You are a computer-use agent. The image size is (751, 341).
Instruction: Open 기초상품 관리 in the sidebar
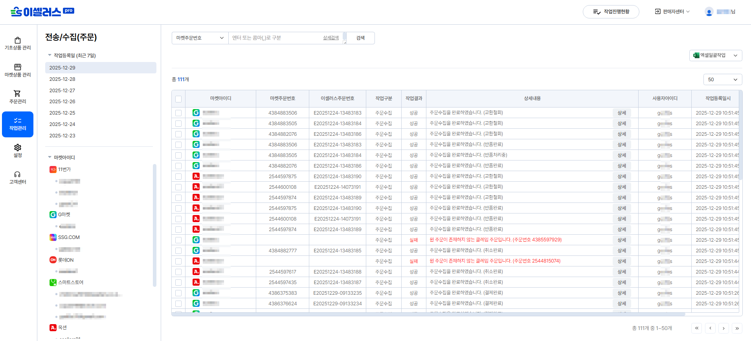18,44
